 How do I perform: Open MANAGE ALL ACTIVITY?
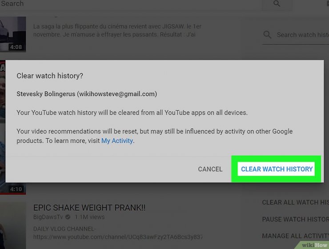click(x=295, y=236)
